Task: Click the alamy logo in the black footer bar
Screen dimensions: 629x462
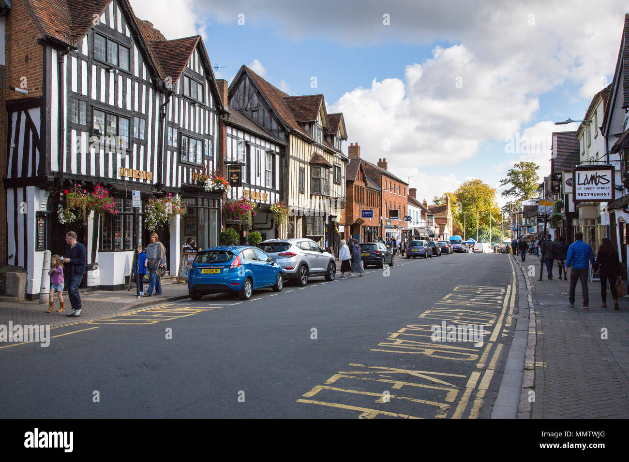Action: click(49, 440)
